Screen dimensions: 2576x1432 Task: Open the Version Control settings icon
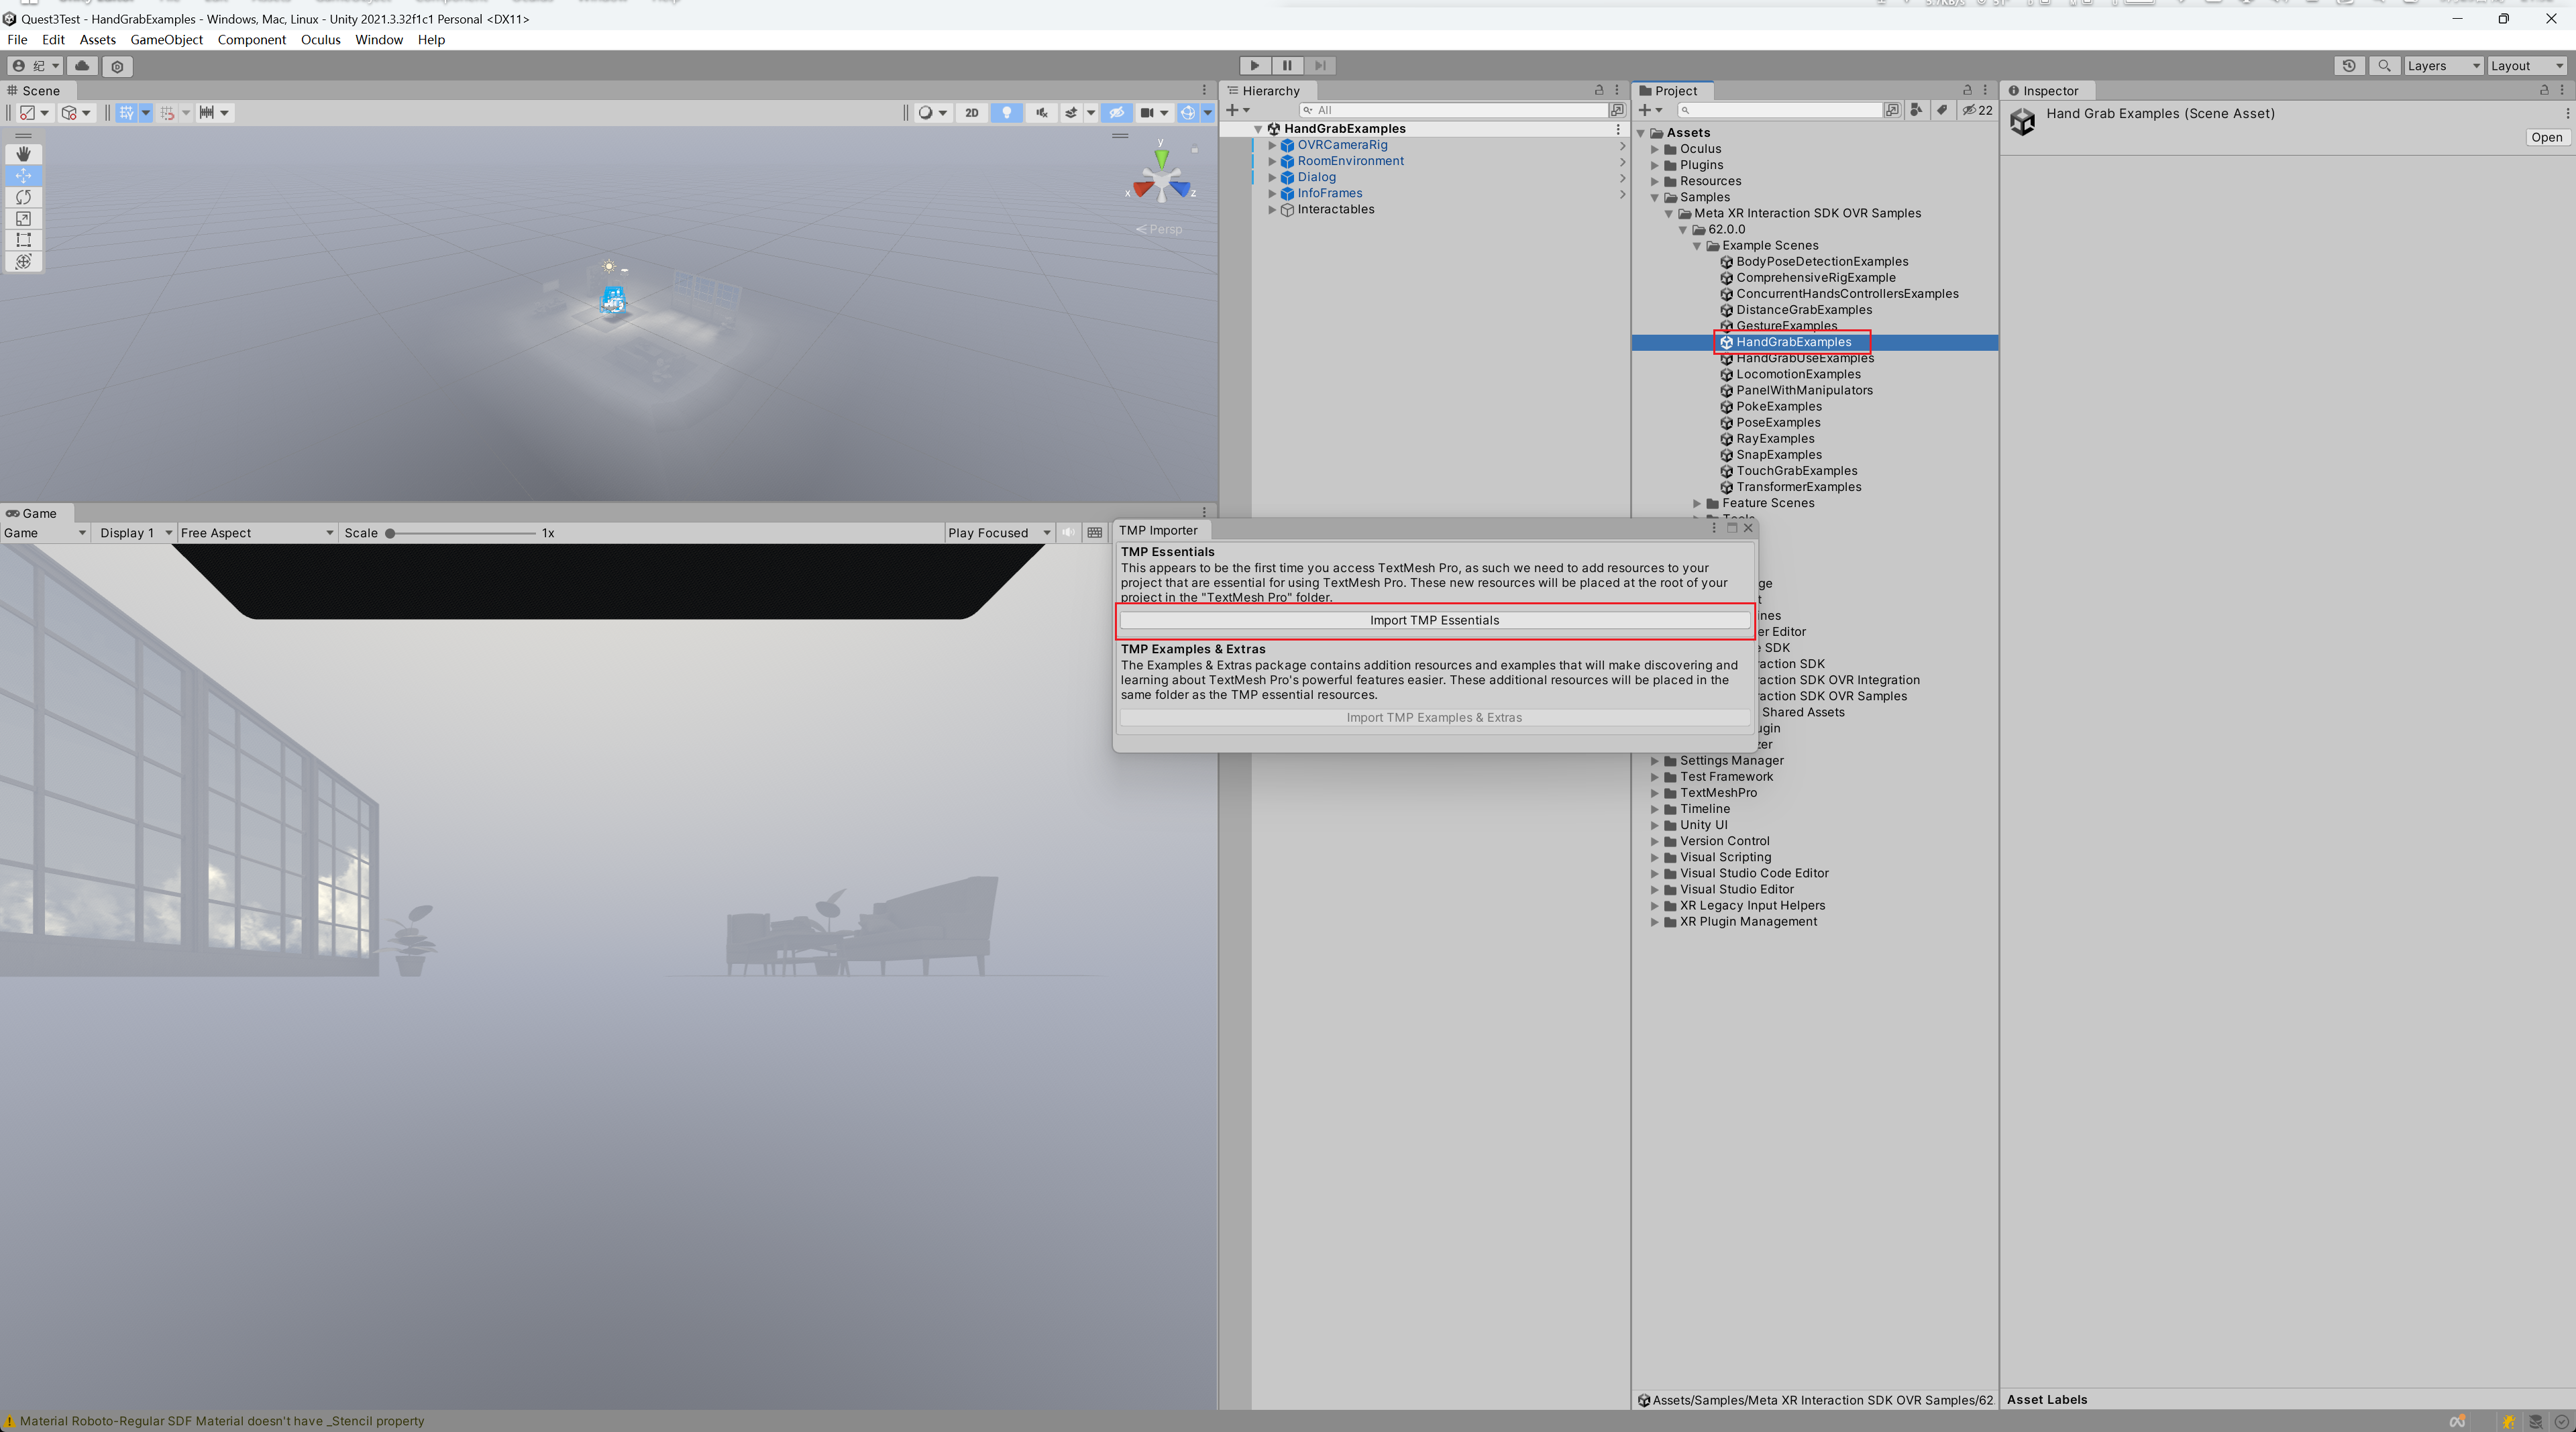coord(118,66)
